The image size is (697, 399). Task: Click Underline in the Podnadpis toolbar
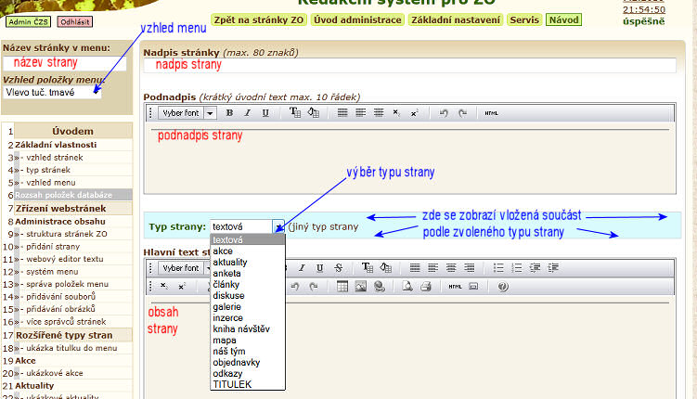point(265,113)
